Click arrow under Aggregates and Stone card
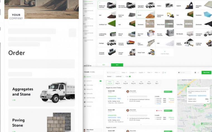The image size is (212, 132). 14,100
